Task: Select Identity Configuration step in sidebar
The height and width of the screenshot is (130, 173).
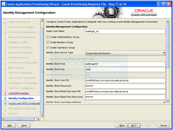Action: click(x=21, y=98)
